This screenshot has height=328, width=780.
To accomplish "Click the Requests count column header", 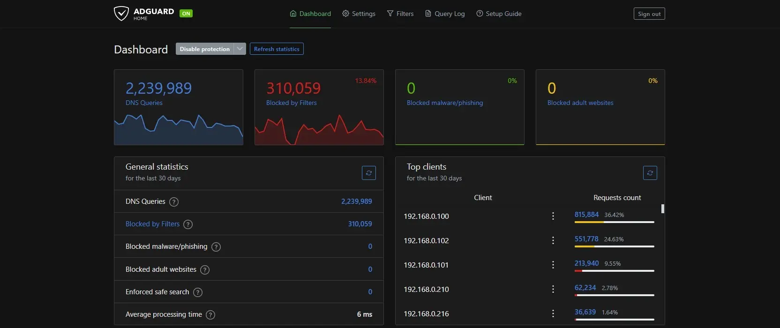I will pos(617,198).
